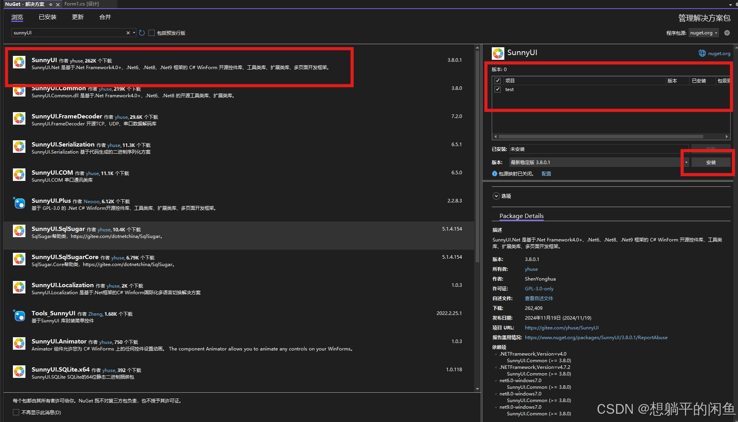The image size is (738, 422).
Task: Switch to the Browse tab
Action: 17,17
